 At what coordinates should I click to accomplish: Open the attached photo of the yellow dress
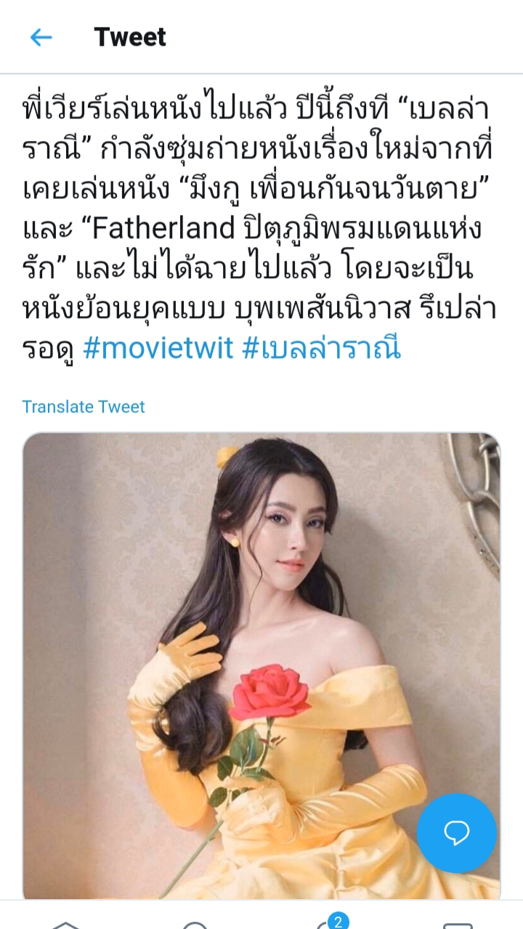[x=261, y=666]
